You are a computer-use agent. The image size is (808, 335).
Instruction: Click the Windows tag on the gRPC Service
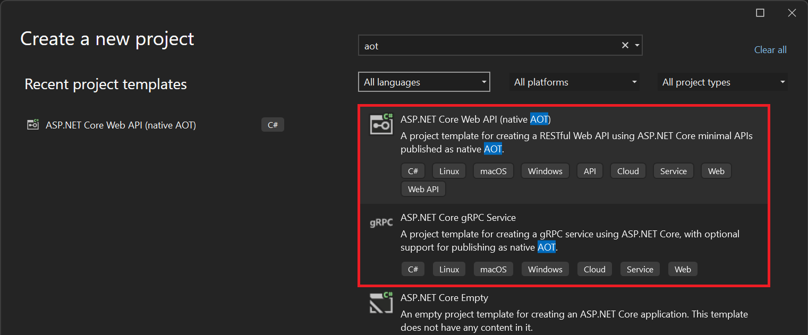pos(545,269)
